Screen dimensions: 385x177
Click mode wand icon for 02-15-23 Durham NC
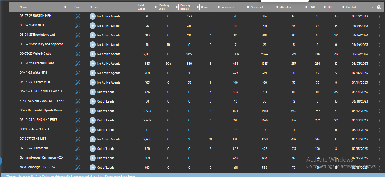point(78,149)
